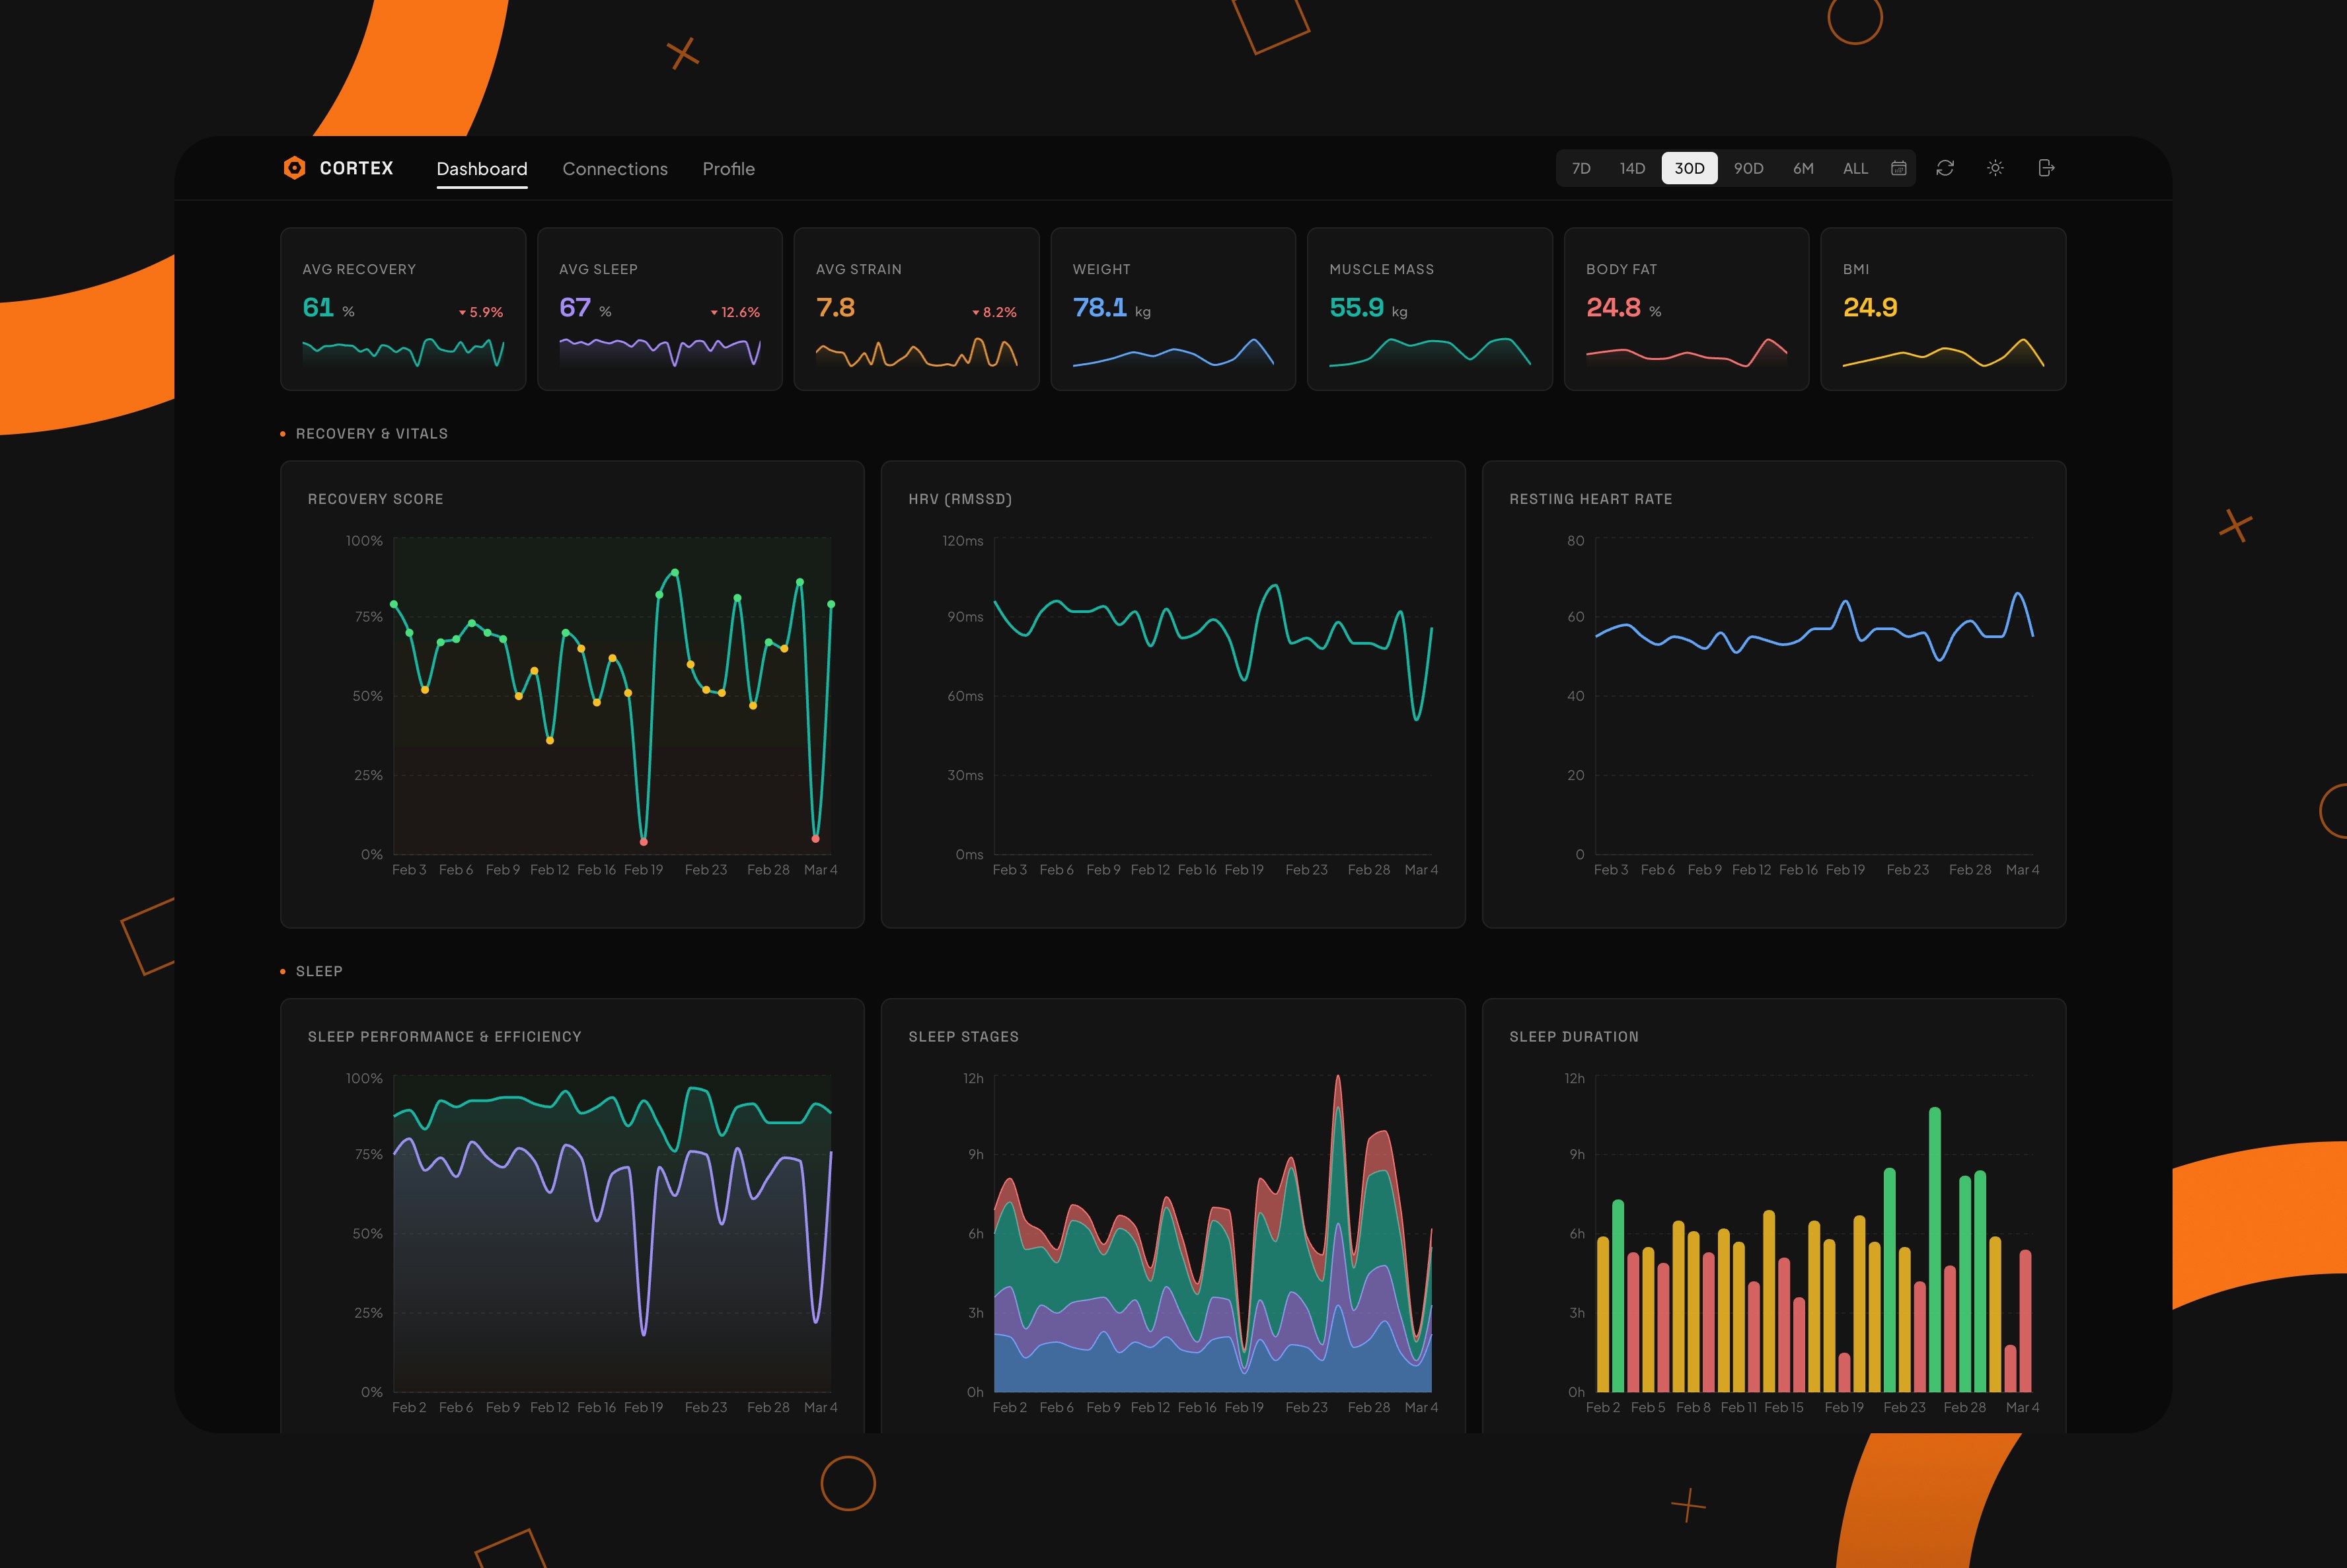Image resolution: width=2347 pixels, height=1568 pixels.
Task: Select the 90D time range
Action: (1749, 168)
